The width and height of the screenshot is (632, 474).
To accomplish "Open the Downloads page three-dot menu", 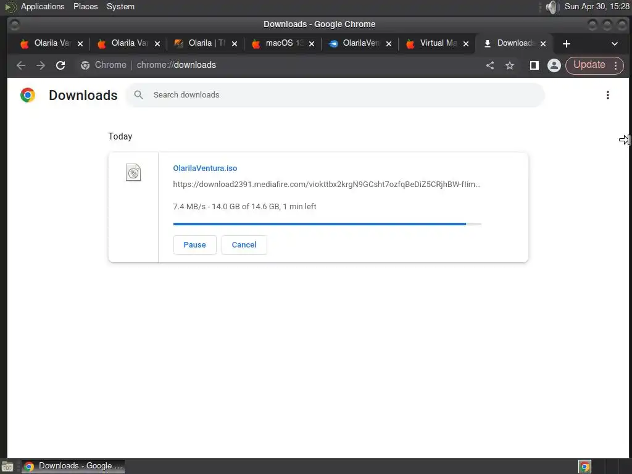I will pyautogui.click(x=608, y=95).
